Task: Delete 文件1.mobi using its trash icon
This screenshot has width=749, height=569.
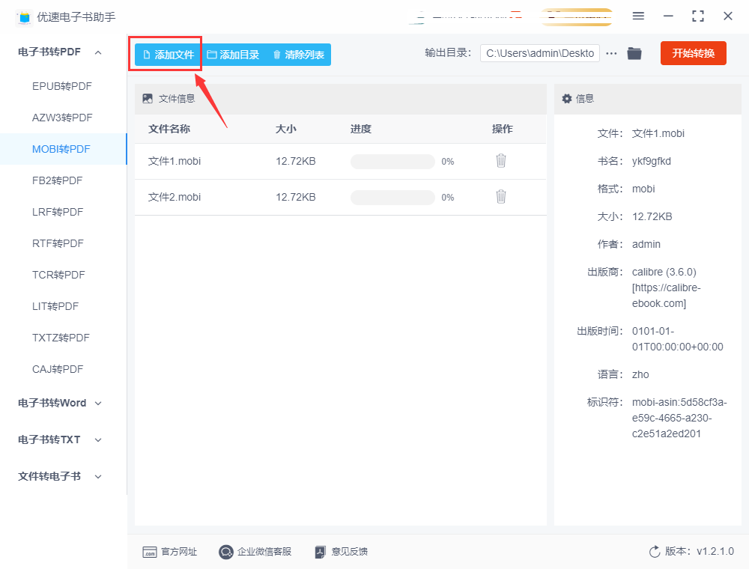Action: (501, 161)
